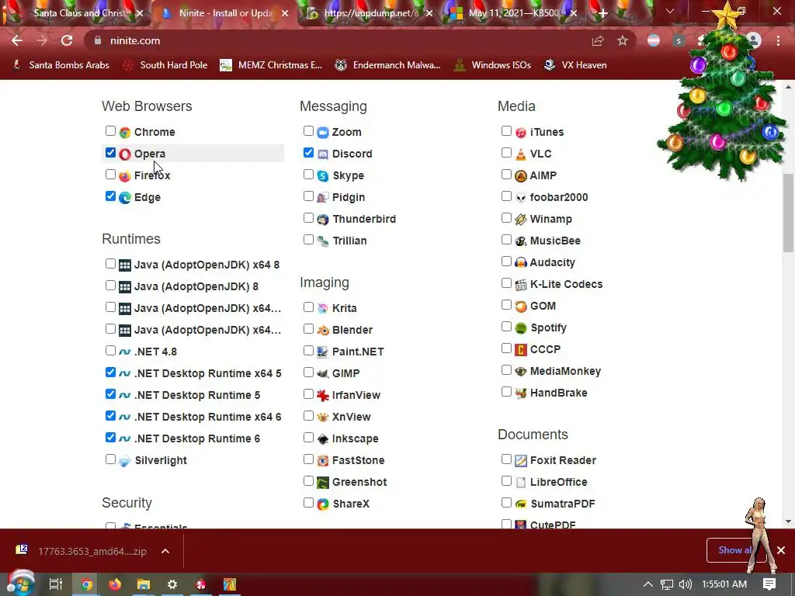Open the MEMZ Christmas bookmark
This screenshot has width=795, height=596.
(x=271, y=65)
